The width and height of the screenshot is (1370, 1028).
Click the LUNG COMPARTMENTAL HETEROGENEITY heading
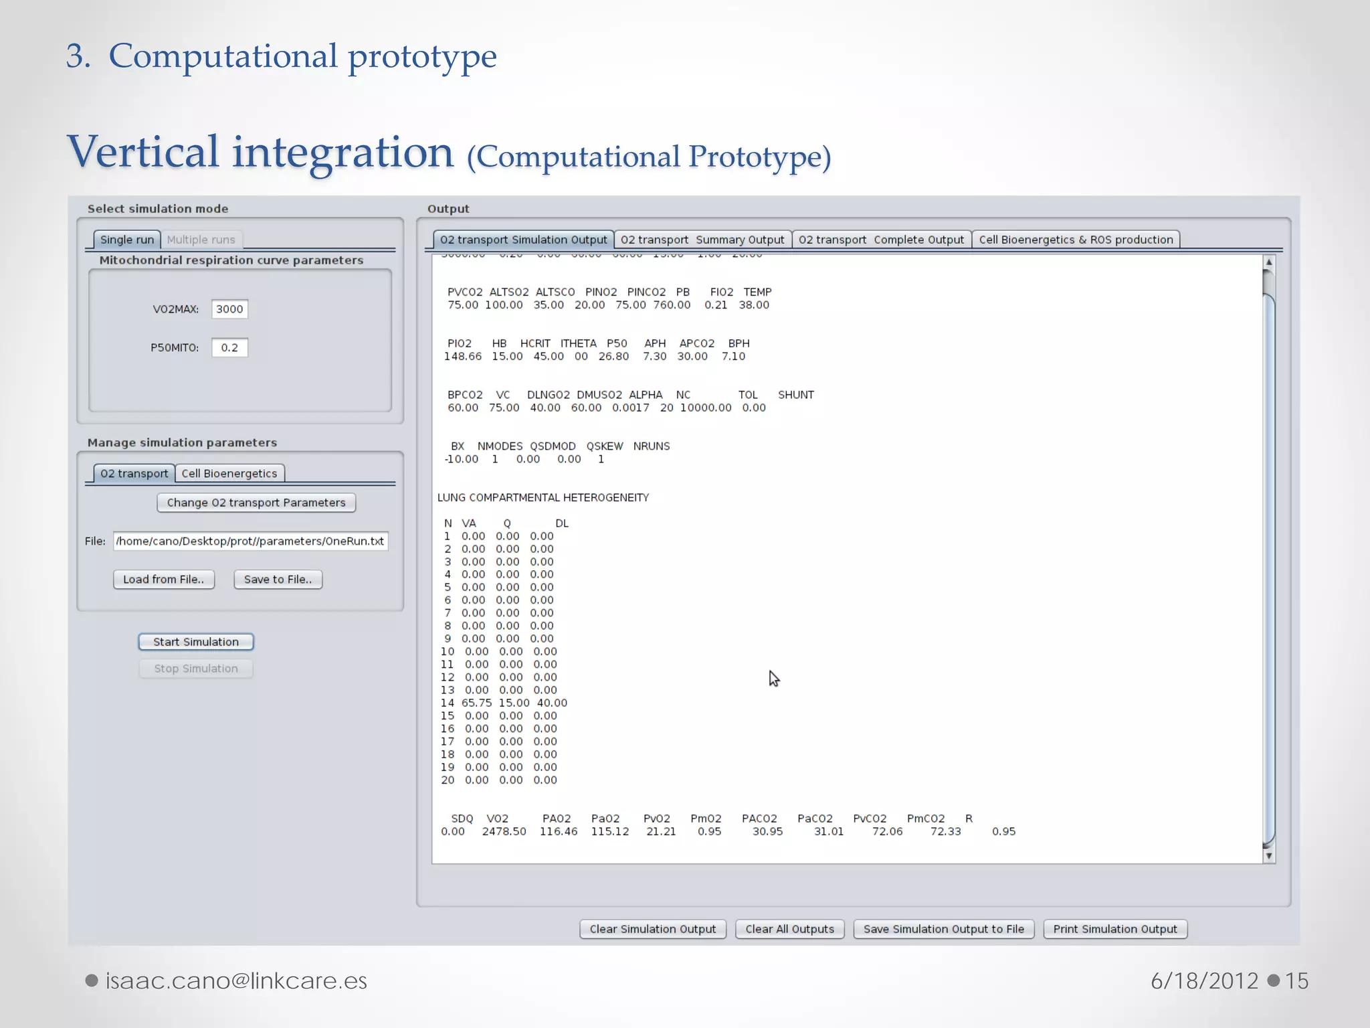[x=543, y=498]
